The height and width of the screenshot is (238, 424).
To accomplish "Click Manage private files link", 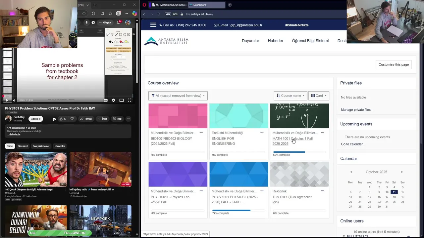I will (357, 110).
